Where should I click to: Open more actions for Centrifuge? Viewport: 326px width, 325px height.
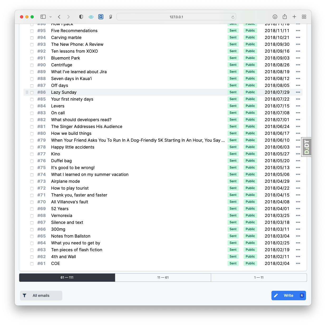298,65
